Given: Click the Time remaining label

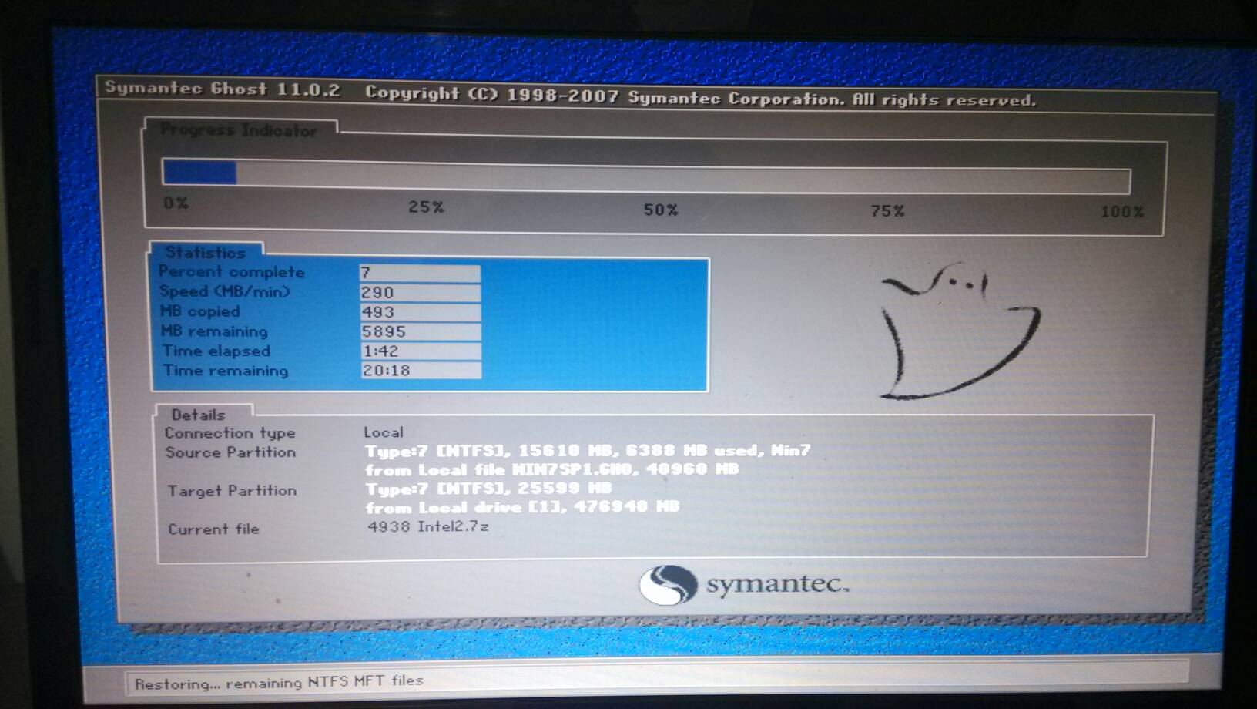Looking at the screenshot, I should (x=226, y=371).
